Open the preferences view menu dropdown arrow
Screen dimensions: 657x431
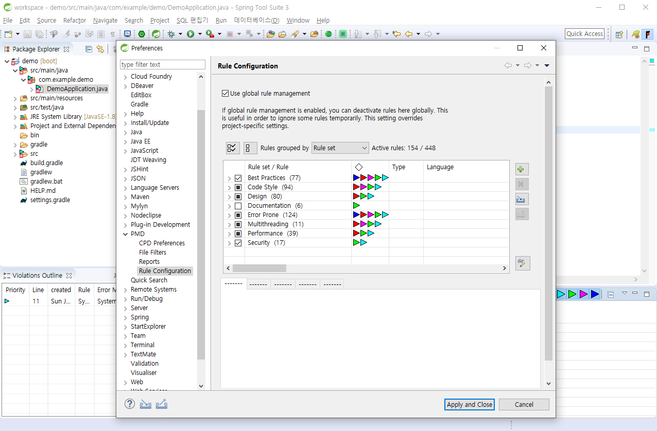547,65
